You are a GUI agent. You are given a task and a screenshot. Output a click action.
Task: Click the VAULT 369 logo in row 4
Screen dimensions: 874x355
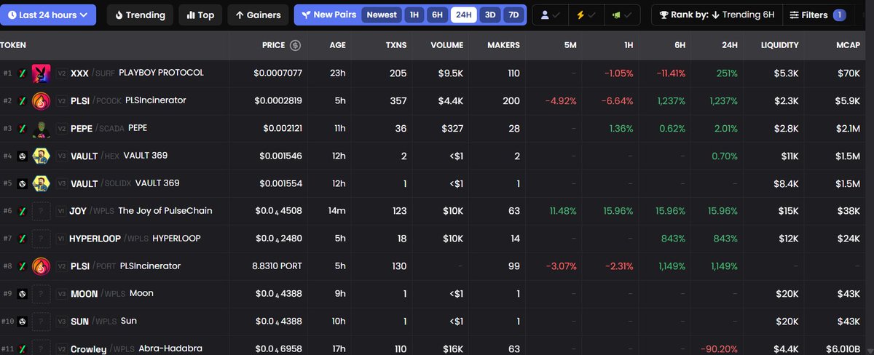(40, 156)
